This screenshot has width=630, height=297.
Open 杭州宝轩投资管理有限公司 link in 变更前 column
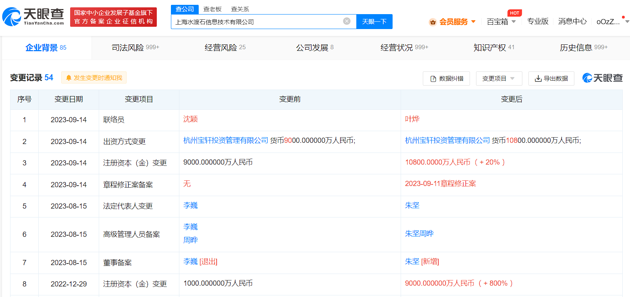225,140
